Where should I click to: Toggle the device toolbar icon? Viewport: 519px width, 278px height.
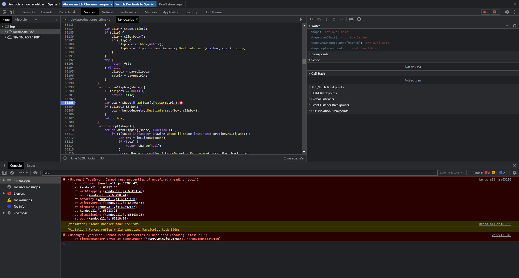tap(12, 12)
